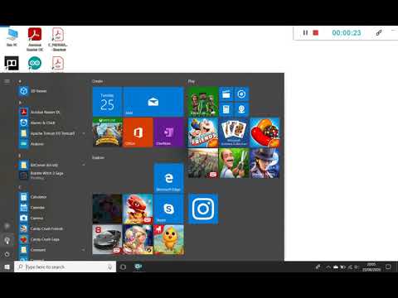Open the Asphalt 8 car game tile

click(x=107, y=239)
